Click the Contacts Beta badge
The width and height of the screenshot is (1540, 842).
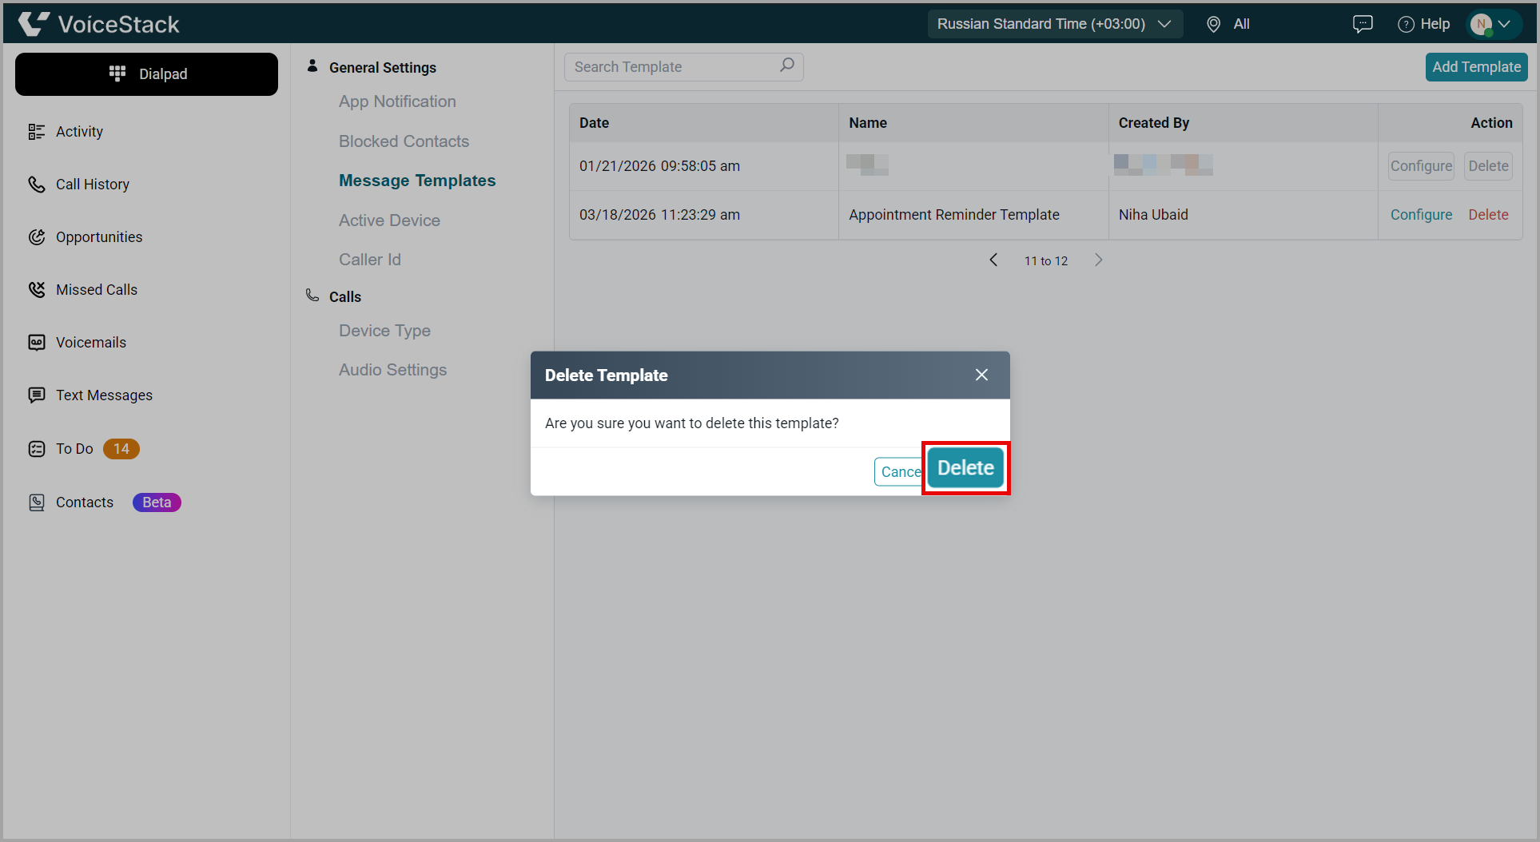tap(157, 502)
